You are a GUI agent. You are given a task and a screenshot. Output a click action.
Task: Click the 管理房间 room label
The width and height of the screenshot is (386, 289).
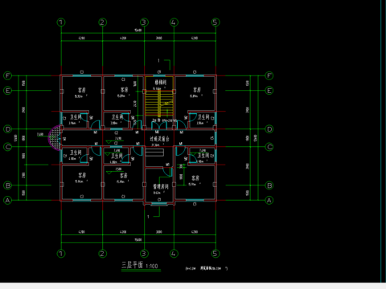pyautogui.click(x=161, y=186)
